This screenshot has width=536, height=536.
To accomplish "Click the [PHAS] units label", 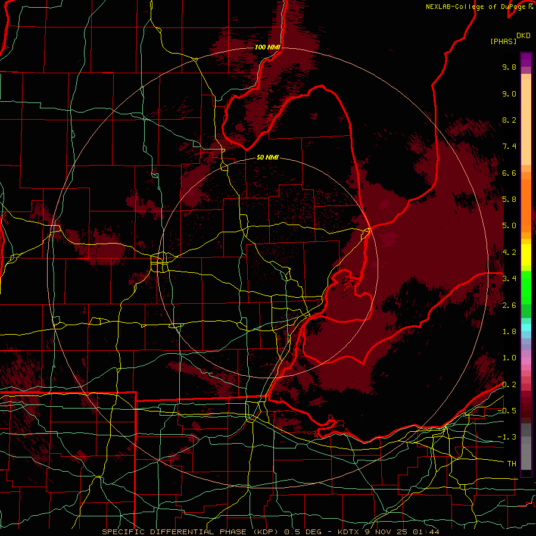I will coord(503,42).
